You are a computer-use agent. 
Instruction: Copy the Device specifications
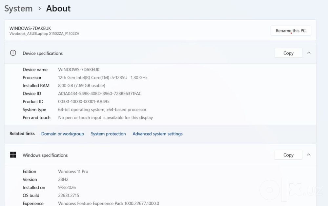tap(288, 53)
